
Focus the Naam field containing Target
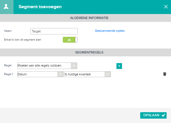tap(54, 31)
